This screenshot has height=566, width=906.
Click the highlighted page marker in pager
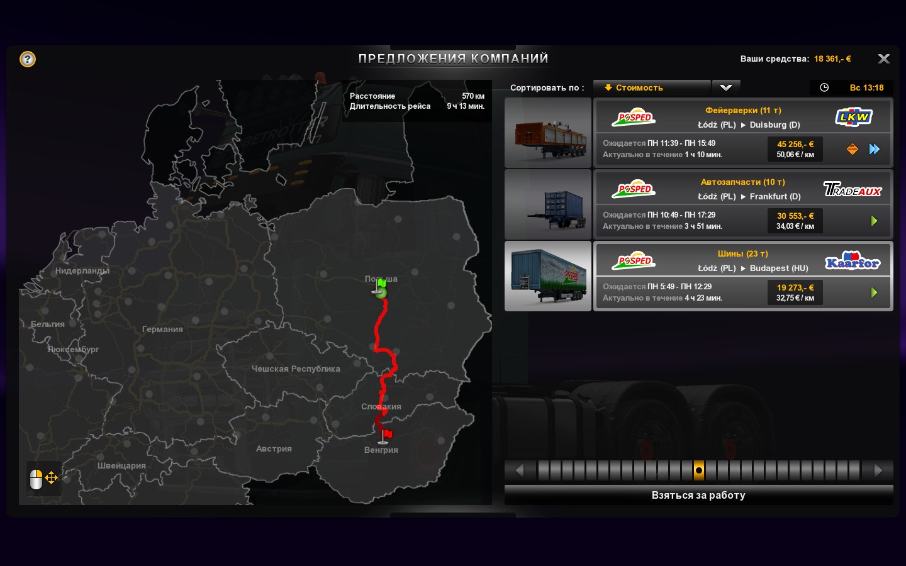point(698,470)
